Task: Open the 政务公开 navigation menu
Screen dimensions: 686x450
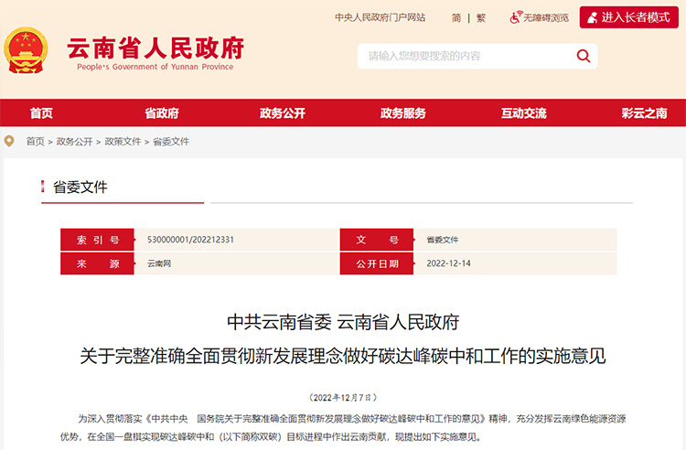Action: tap(283, 113)
